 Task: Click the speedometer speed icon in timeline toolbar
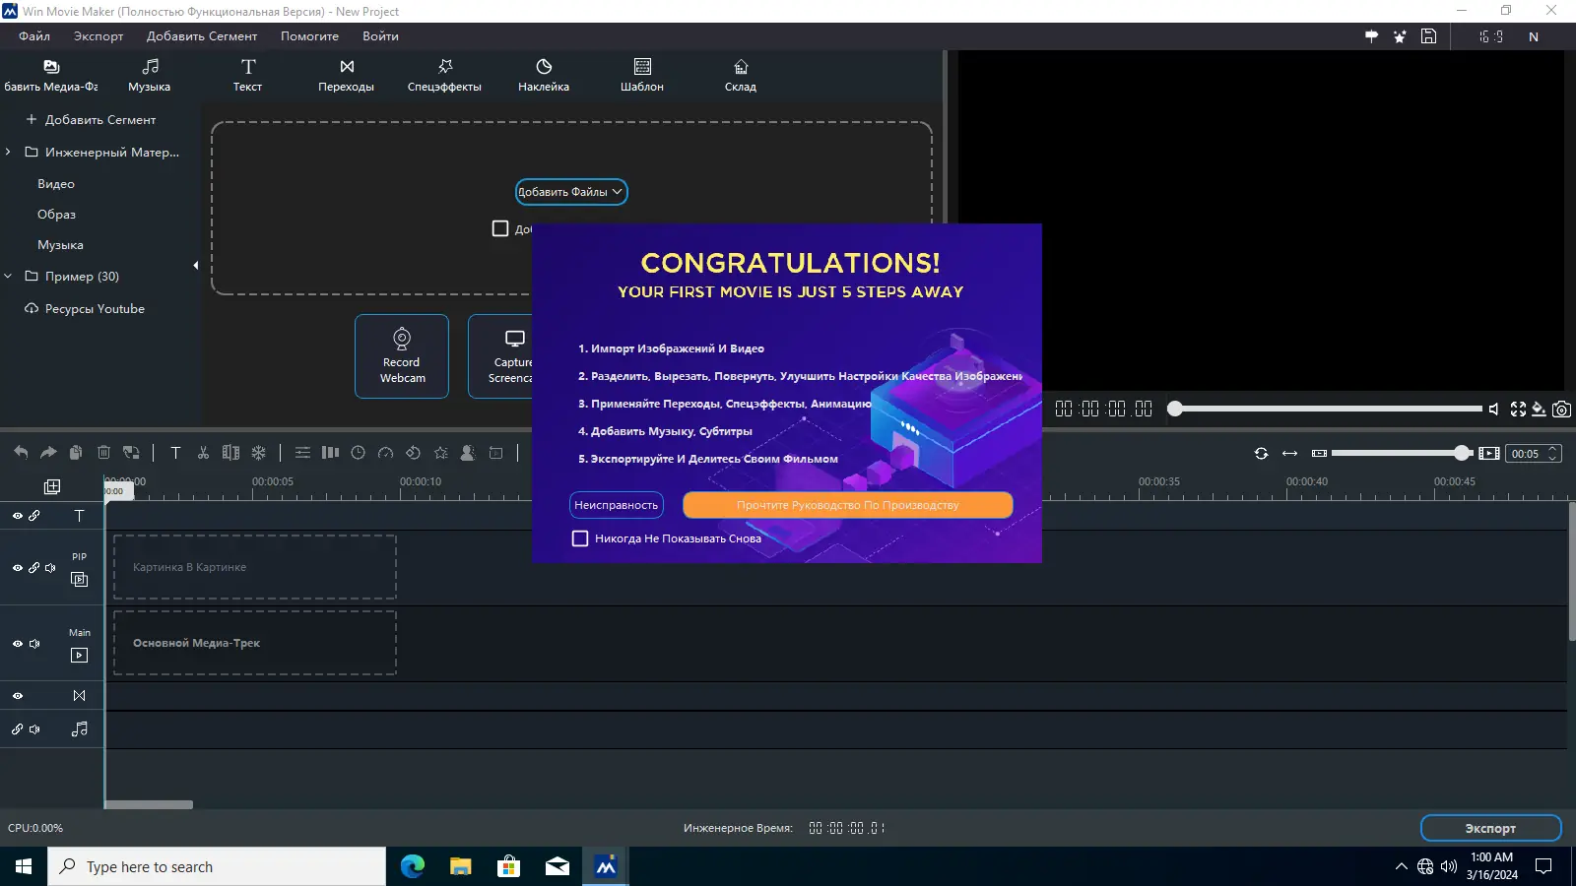tap(386, 453)
